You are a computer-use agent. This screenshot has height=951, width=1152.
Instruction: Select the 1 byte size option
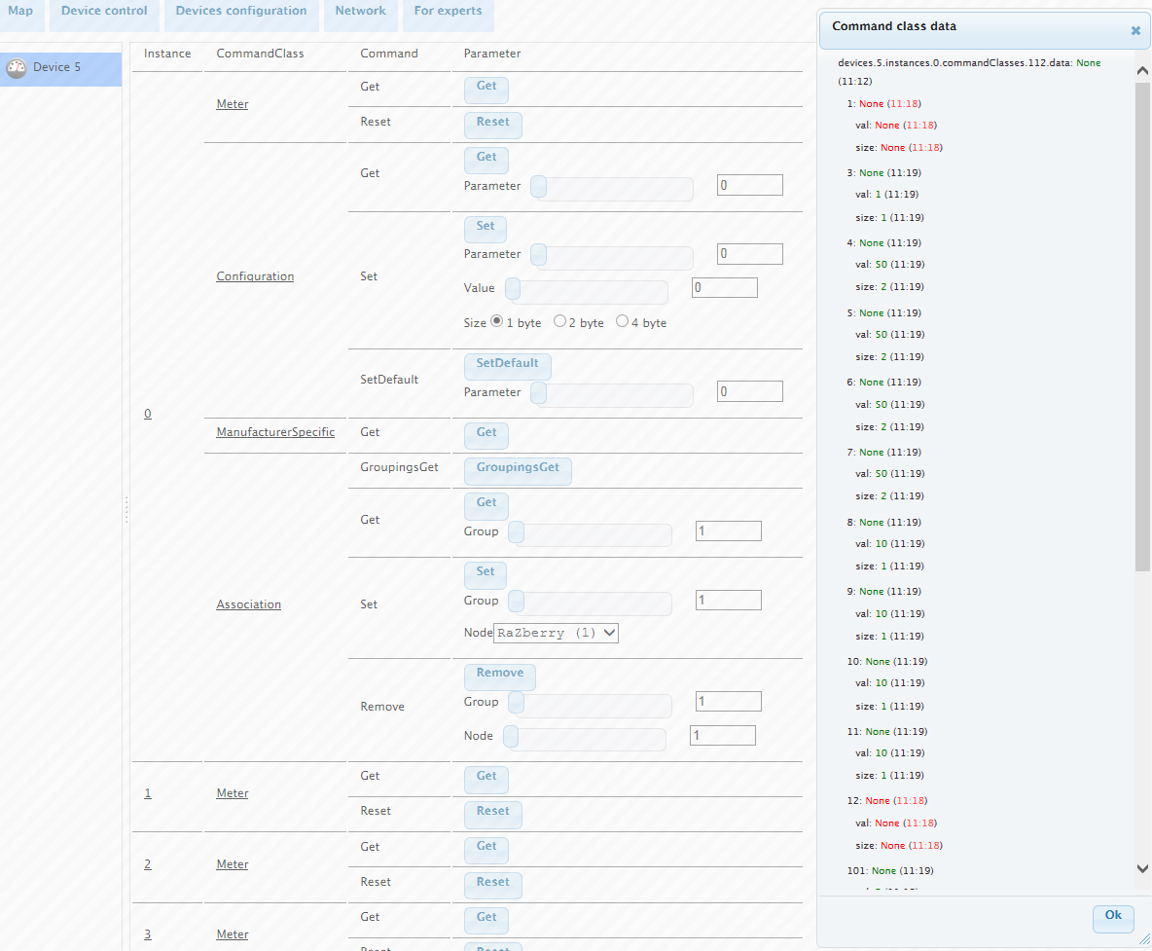coord(496,321)
